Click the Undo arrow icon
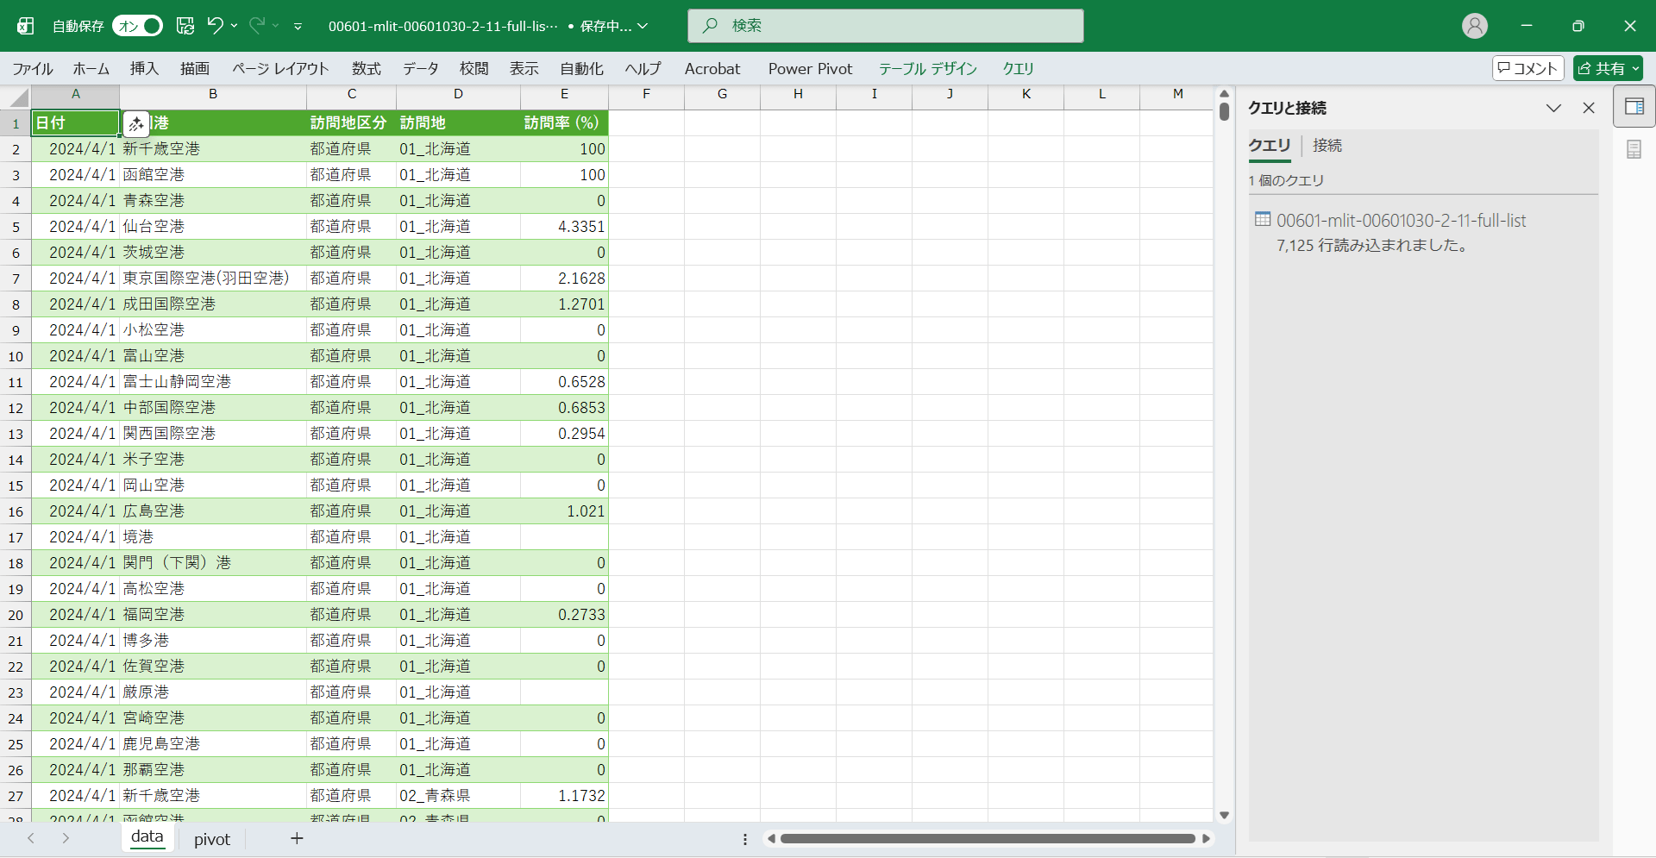The height and width of the screenshot is (858, 1656). 215,26
